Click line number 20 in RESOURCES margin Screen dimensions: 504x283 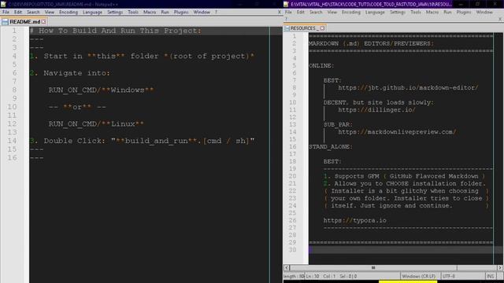pos(292,176)
